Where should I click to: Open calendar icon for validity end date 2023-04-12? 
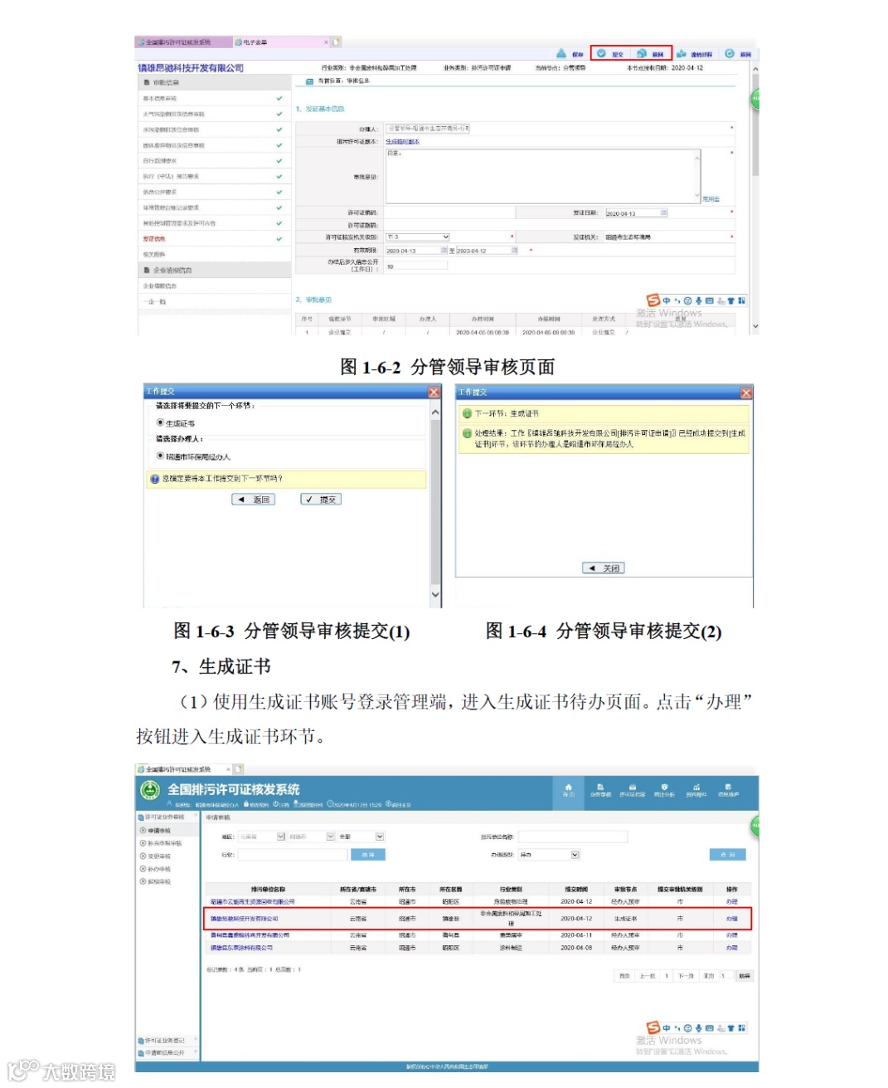[x=515, y=250]
